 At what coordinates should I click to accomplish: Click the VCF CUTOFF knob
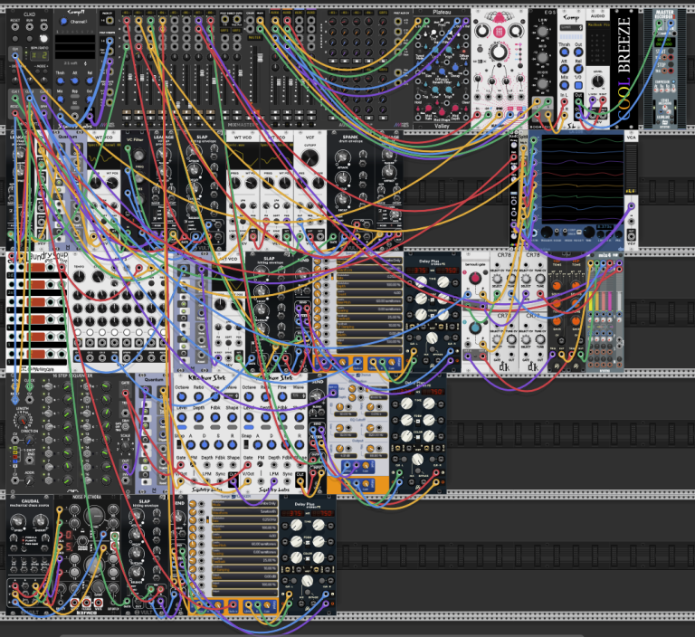[309, 157]
